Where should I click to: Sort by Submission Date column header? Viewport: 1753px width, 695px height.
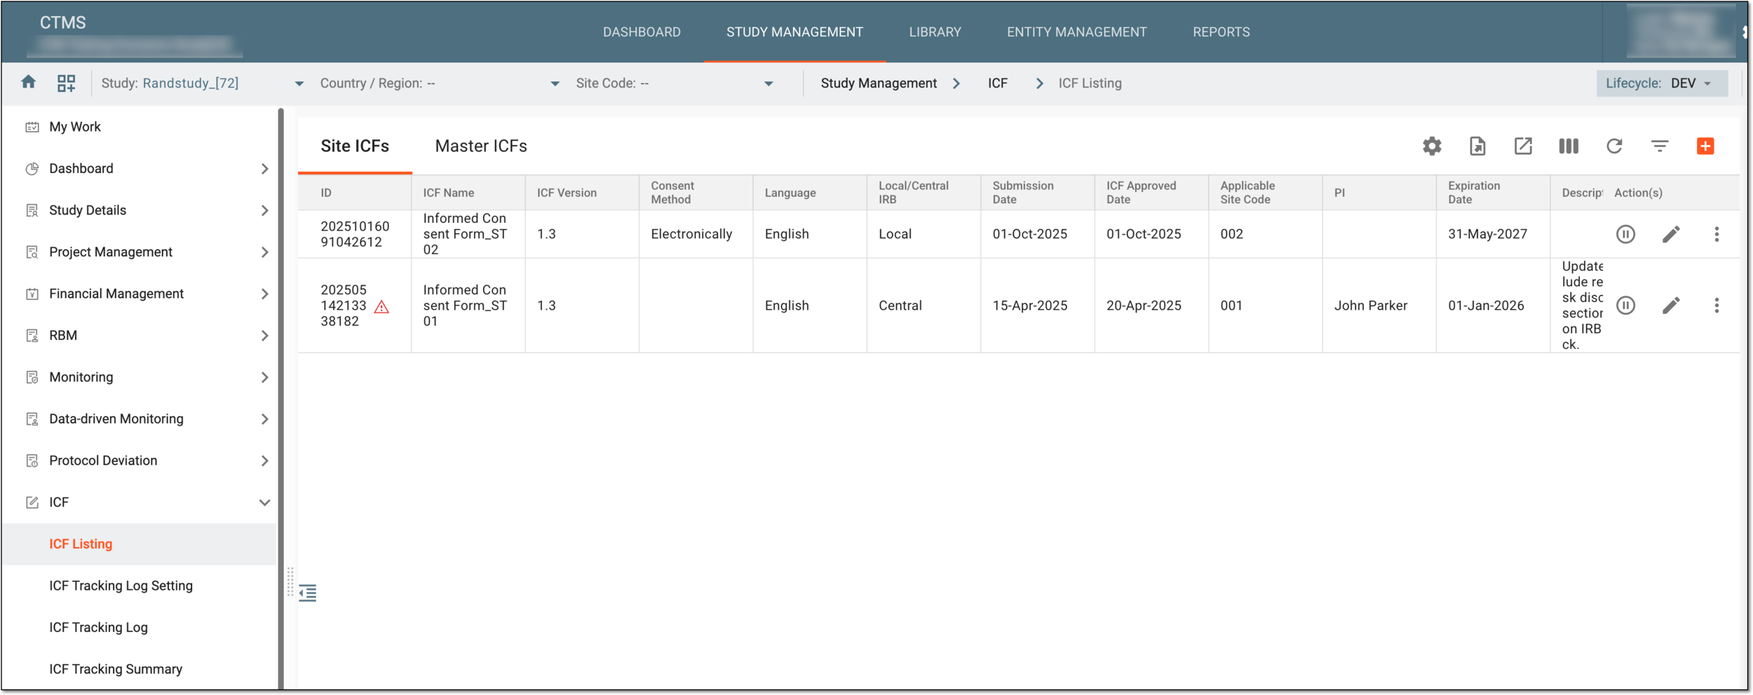(1022, 193)
